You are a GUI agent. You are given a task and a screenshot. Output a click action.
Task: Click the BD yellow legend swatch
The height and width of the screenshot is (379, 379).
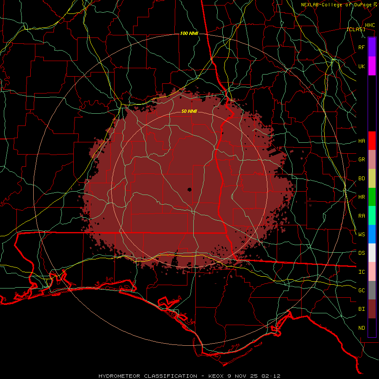372,179
